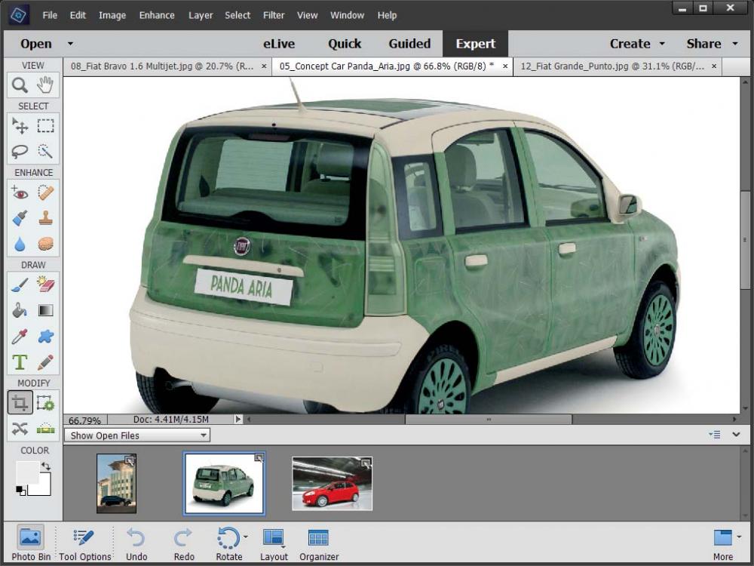The height and width of the screenshot is (566, 754).
Task: Toggle the Photo Bin panel
Action: (x=31, y=543)
